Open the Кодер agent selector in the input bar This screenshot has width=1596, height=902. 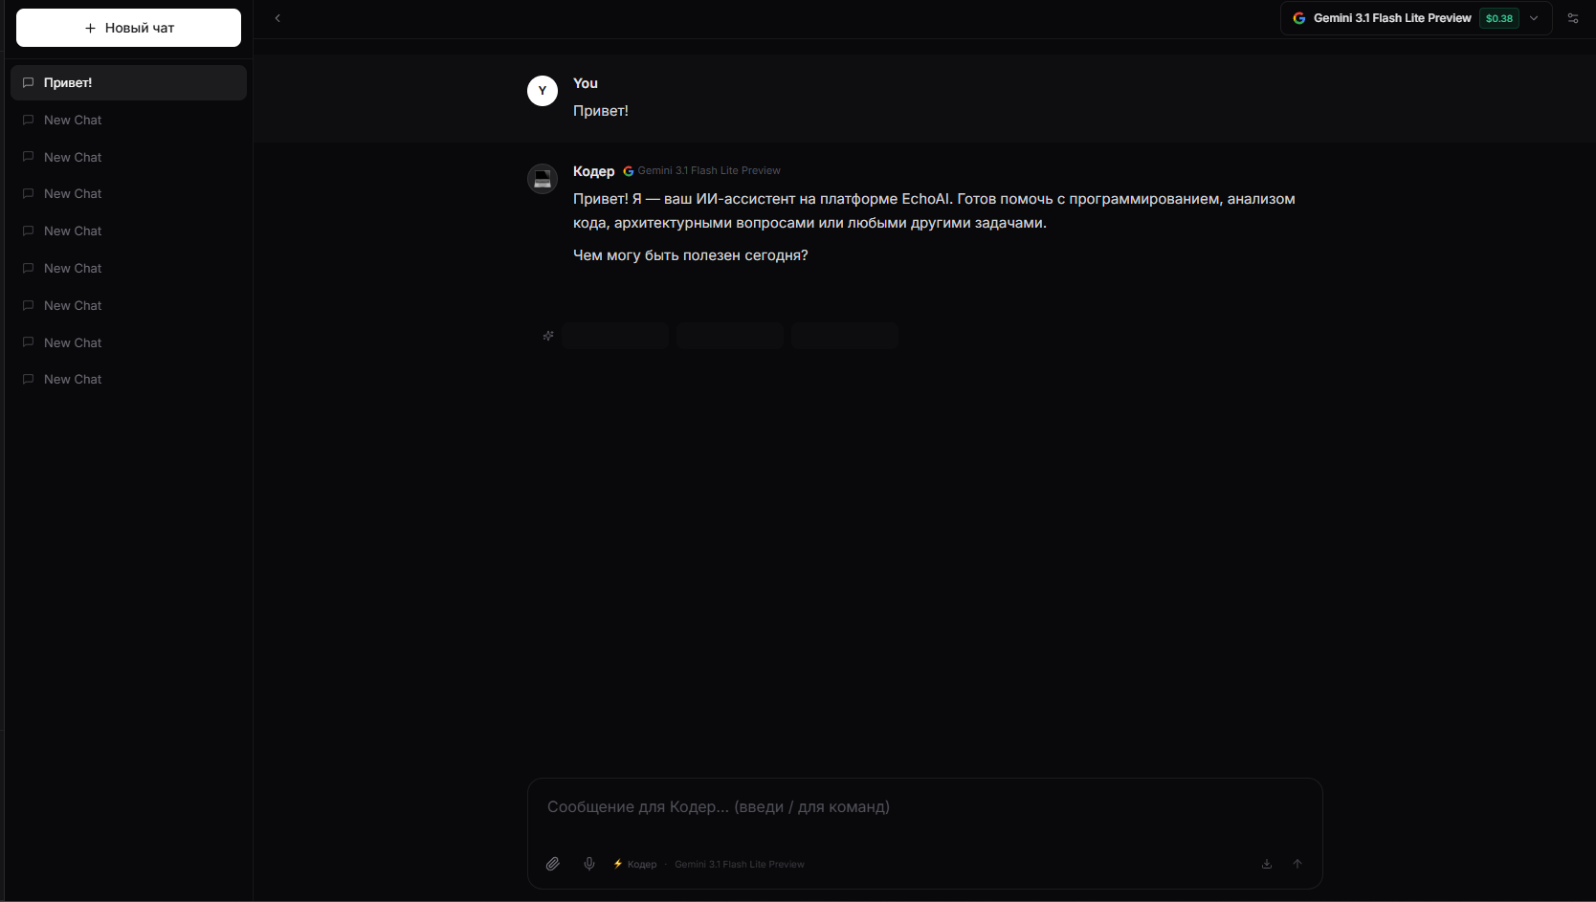click(x=635, y=864)
